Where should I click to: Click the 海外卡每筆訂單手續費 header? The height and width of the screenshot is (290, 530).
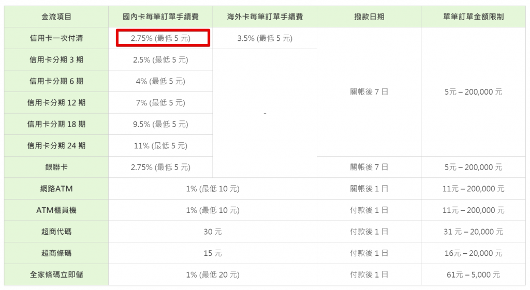[264, 17]
